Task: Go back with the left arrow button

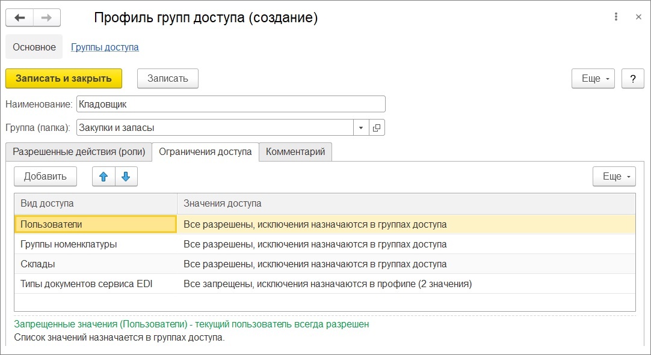Action: (19, 18)
